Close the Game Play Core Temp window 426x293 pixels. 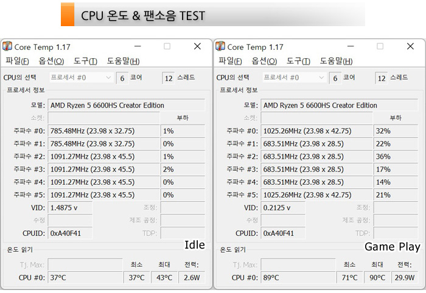pos(411,46)
